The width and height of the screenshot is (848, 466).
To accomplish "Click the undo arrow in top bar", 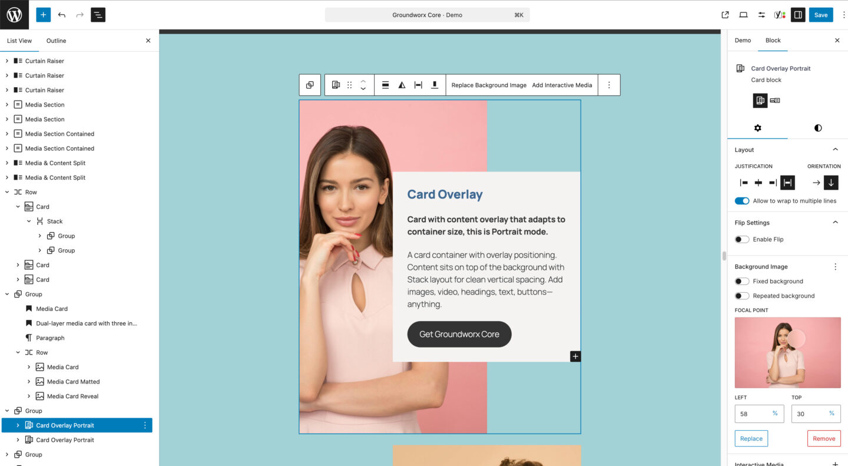I will tap(62, 15).
